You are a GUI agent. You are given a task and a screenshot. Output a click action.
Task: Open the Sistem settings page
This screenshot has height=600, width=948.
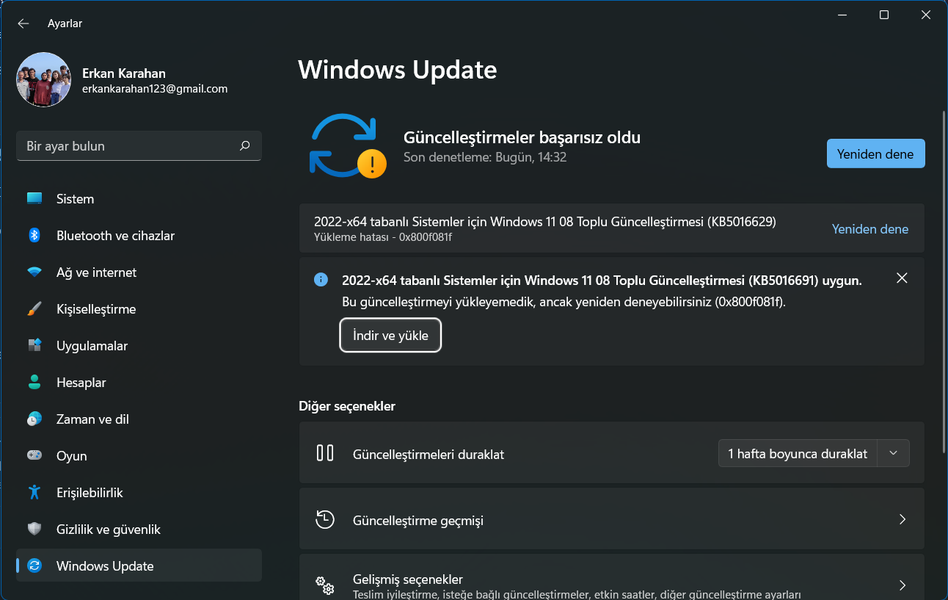139,199
